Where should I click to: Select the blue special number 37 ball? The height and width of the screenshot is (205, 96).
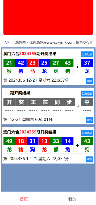coord(87,63)
